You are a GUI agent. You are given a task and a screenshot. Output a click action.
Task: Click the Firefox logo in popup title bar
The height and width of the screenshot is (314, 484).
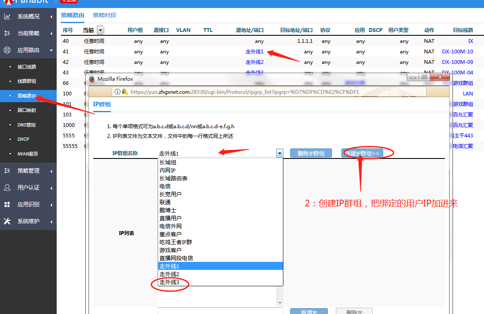click(x=92, y=79)
